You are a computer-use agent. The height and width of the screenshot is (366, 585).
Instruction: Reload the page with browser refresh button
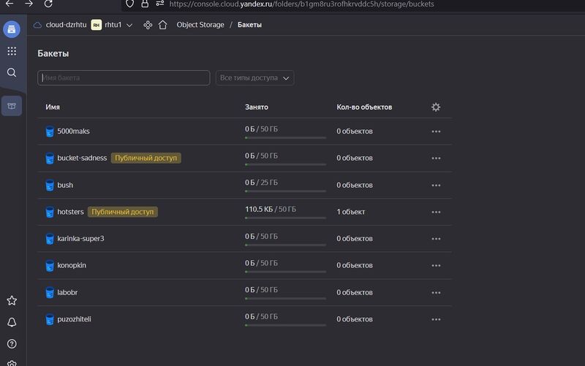click(48, 4)
